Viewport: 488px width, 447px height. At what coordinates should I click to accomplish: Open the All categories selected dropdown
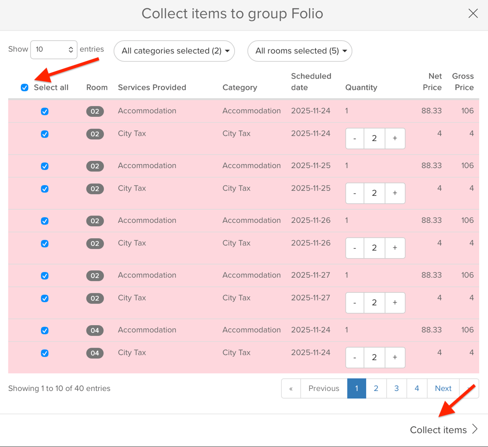point(174,51)
